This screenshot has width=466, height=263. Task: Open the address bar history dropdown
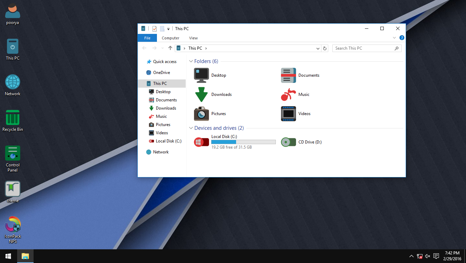pyautogui.click(x=318, y=48)
